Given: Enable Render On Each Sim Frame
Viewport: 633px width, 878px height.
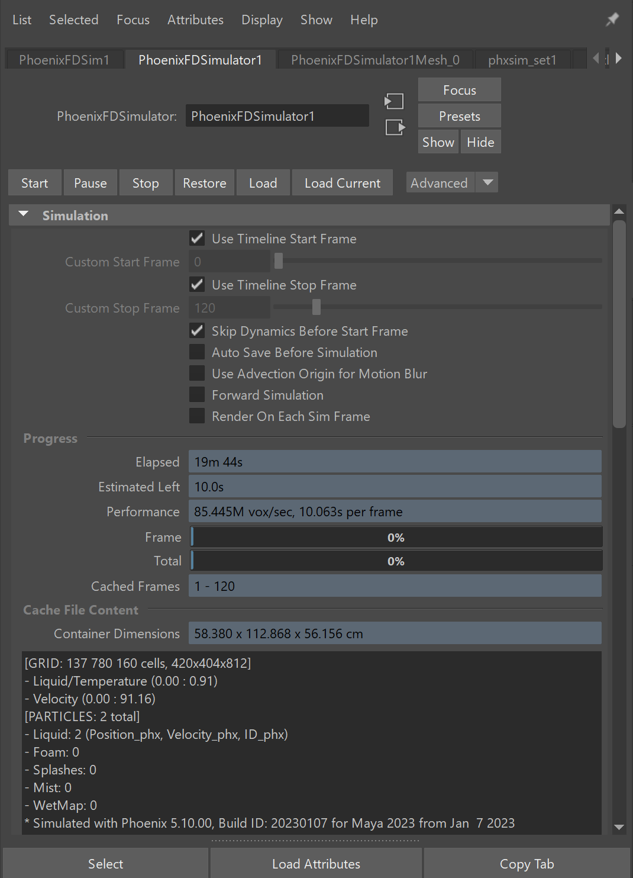Looking at the screenshot, I should pos(197,416).
